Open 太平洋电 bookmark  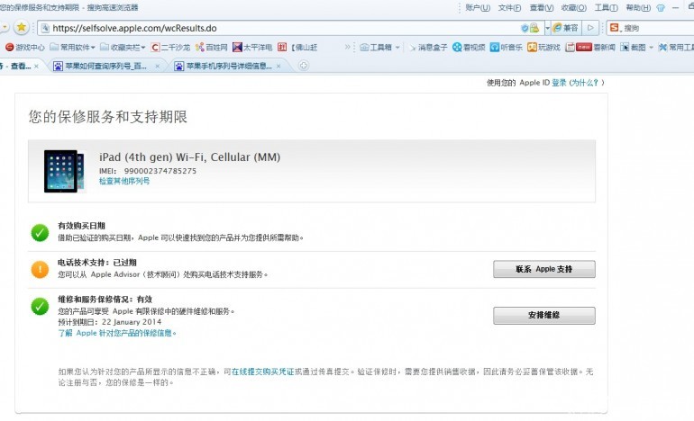[252, 47]
